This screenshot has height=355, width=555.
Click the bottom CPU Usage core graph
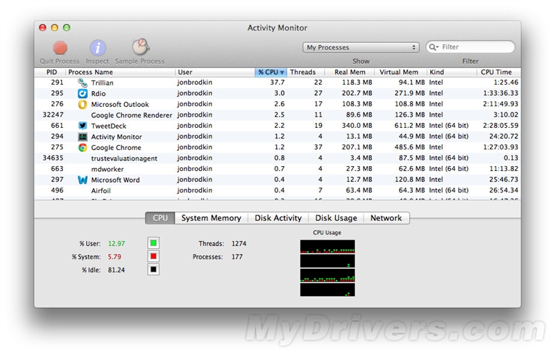click(327, 290)
